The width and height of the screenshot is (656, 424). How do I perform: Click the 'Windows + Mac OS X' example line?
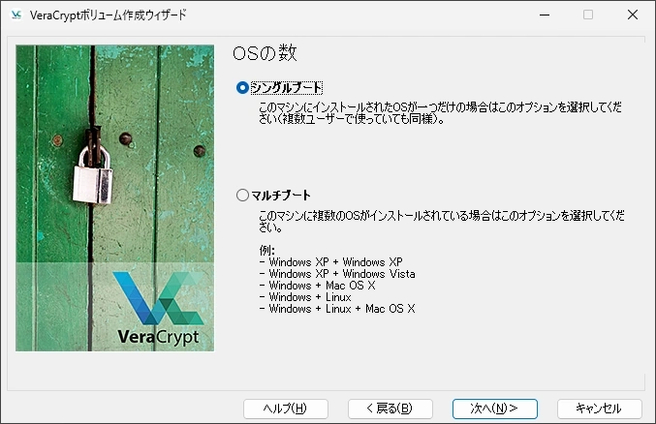click(x=317, y=286)
